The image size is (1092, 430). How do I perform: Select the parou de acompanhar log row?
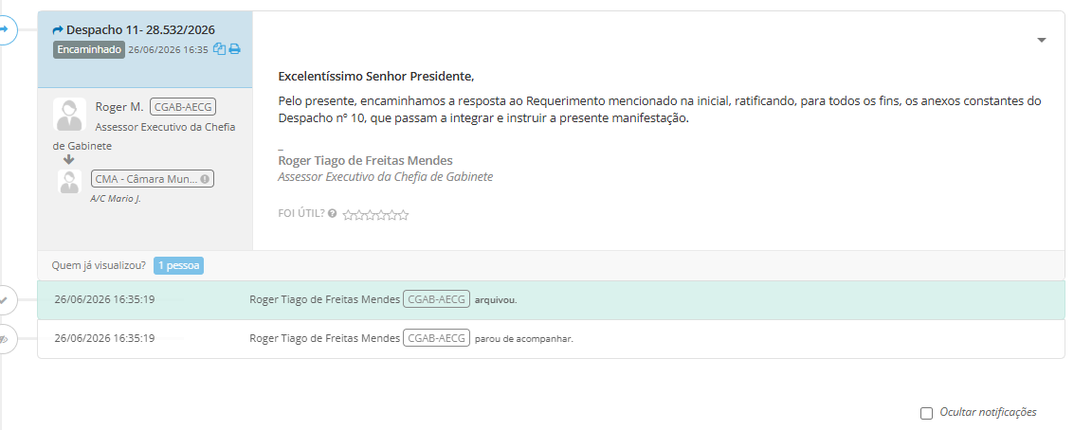[x=551, y=339]
